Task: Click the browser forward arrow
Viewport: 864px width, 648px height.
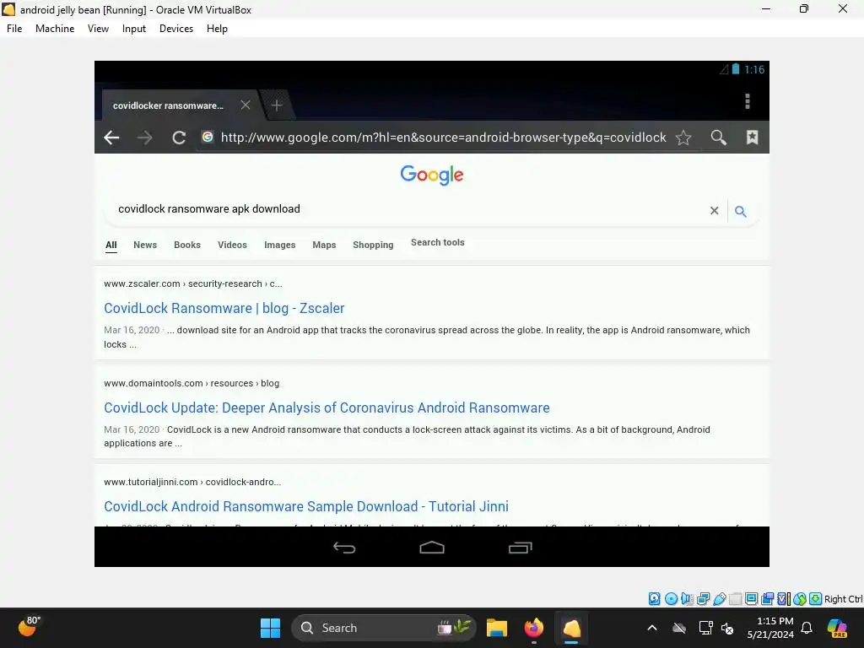Action: (x=145, y=138)
